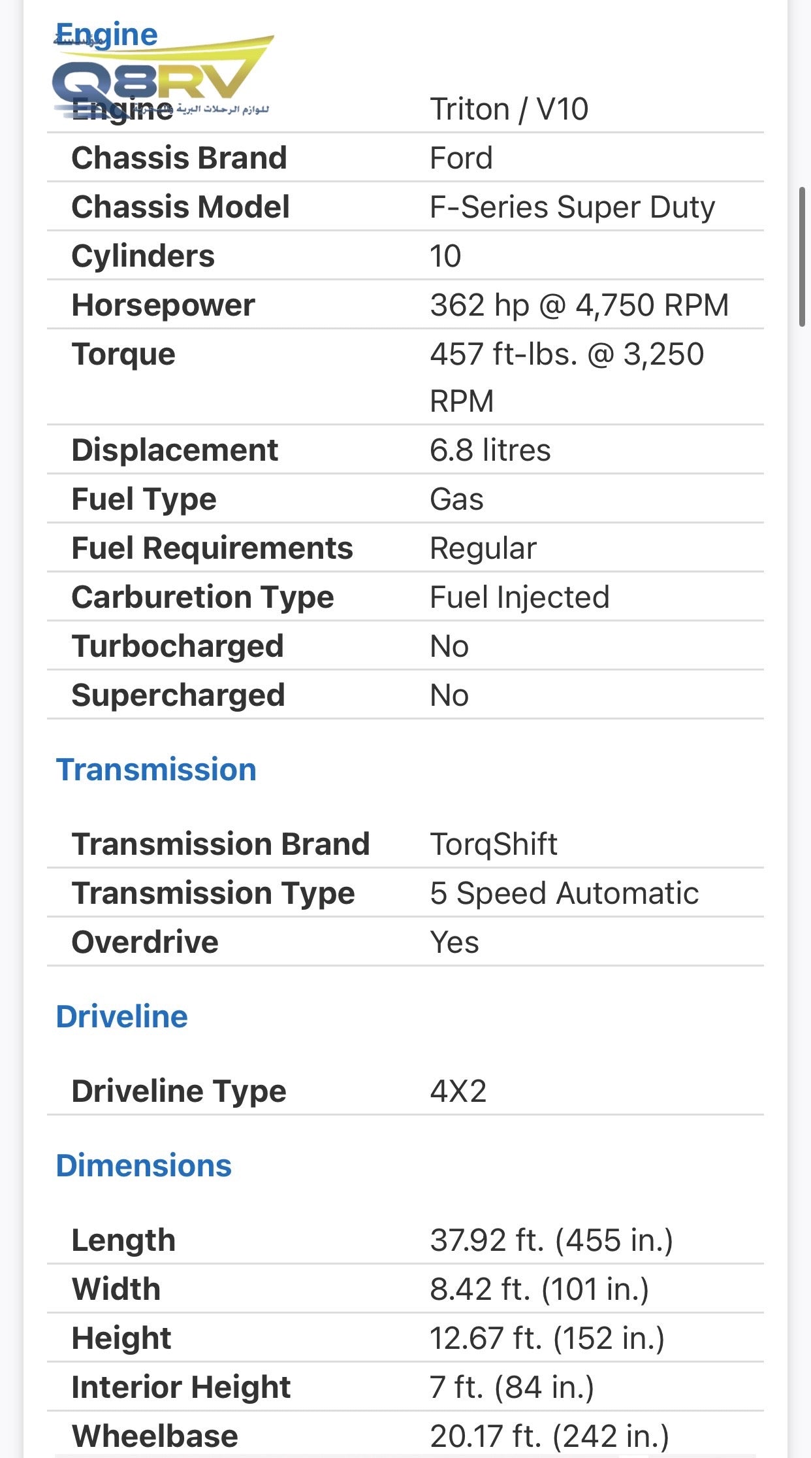Click the TorqShift transmission brand value
811x1458 pixels.
pos(494,844)
